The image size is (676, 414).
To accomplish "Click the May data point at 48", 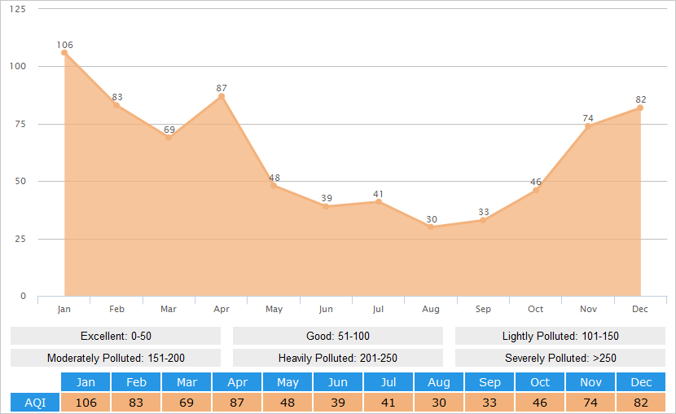I will pyautogui.click(x=274, y=186).
